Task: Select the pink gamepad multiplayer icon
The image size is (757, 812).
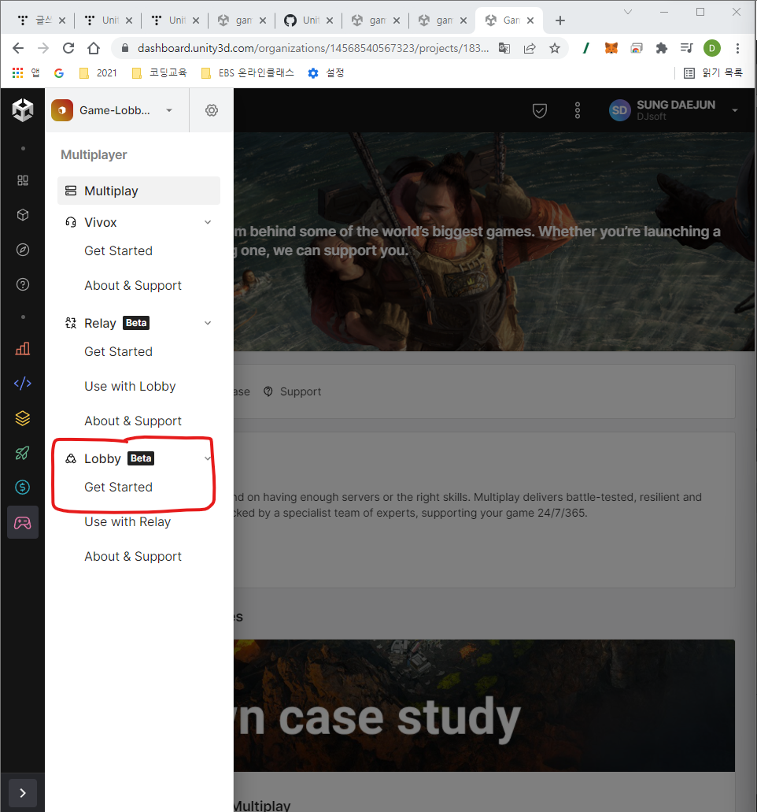Action: point(23,522)
